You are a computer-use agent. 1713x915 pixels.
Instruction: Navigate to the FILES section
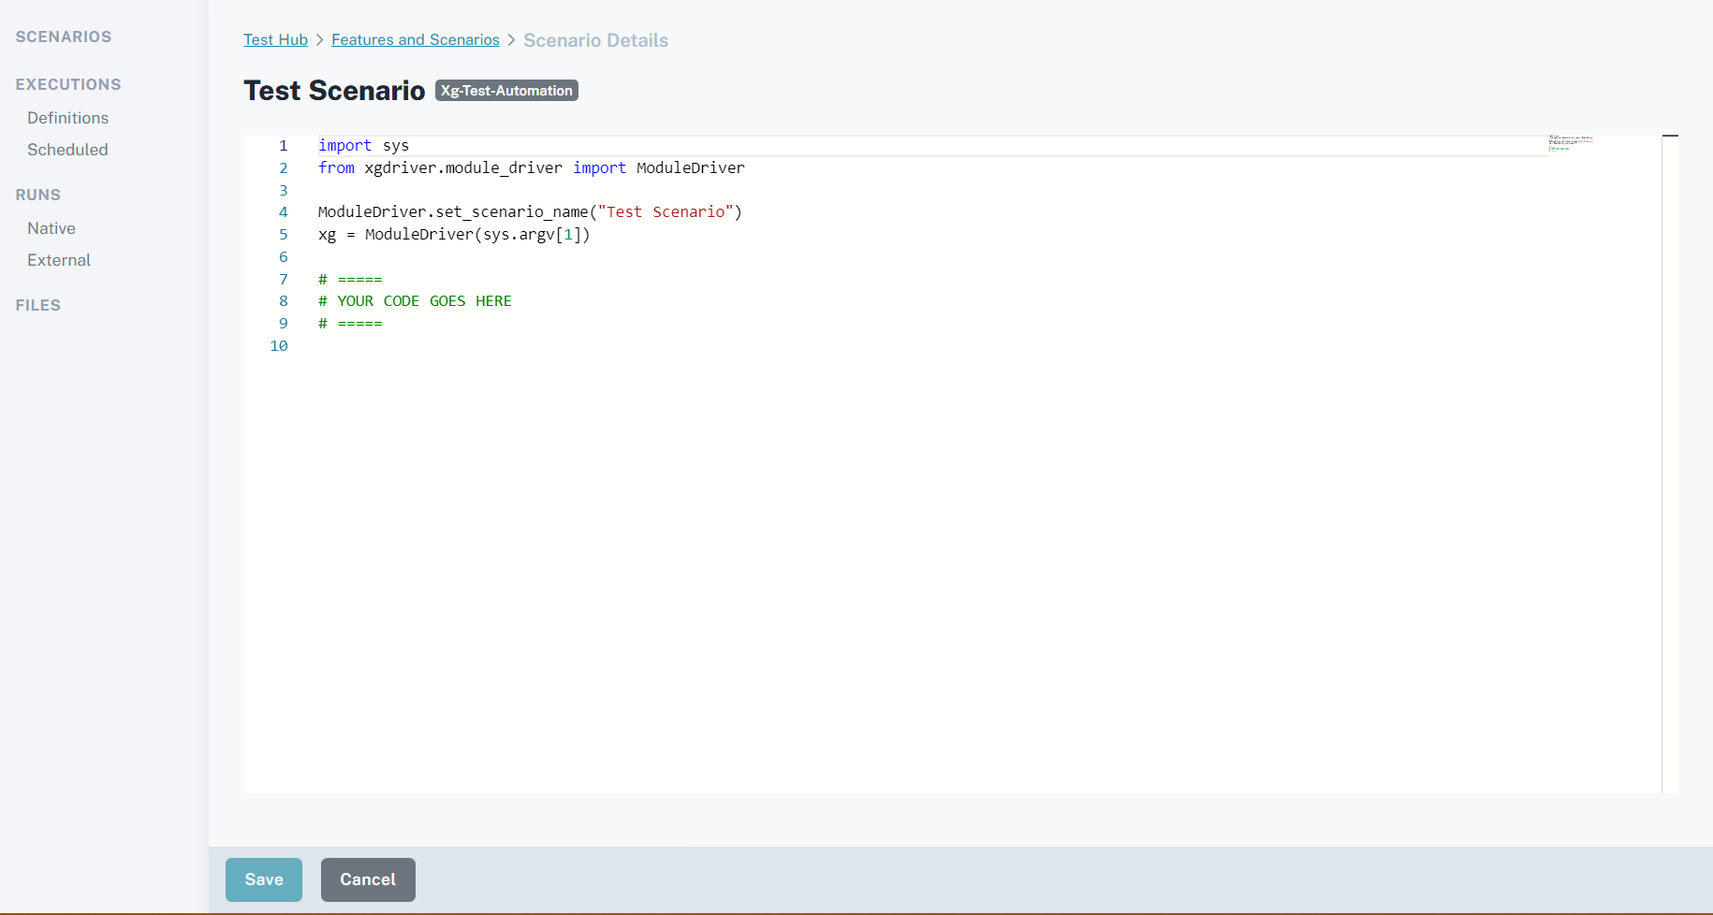coord(37,305)
